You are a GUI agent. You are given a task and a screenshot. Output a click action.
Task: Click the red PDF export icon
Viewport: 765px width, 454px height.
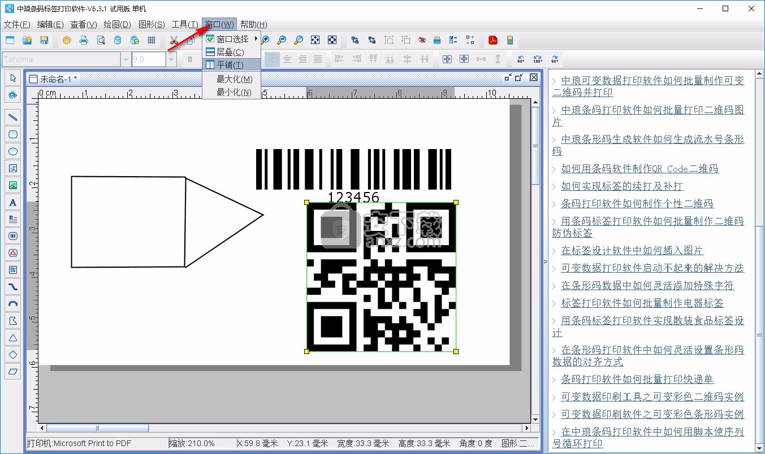click(x=492, y=40)
